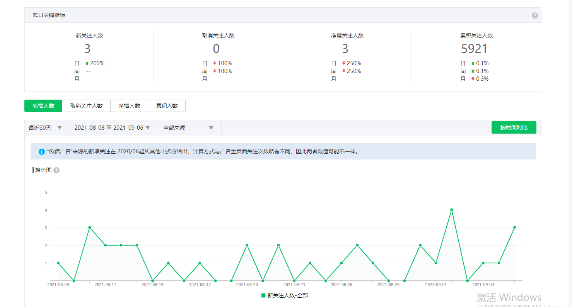Switch to the 净增人数 tab

click(129, 106)
